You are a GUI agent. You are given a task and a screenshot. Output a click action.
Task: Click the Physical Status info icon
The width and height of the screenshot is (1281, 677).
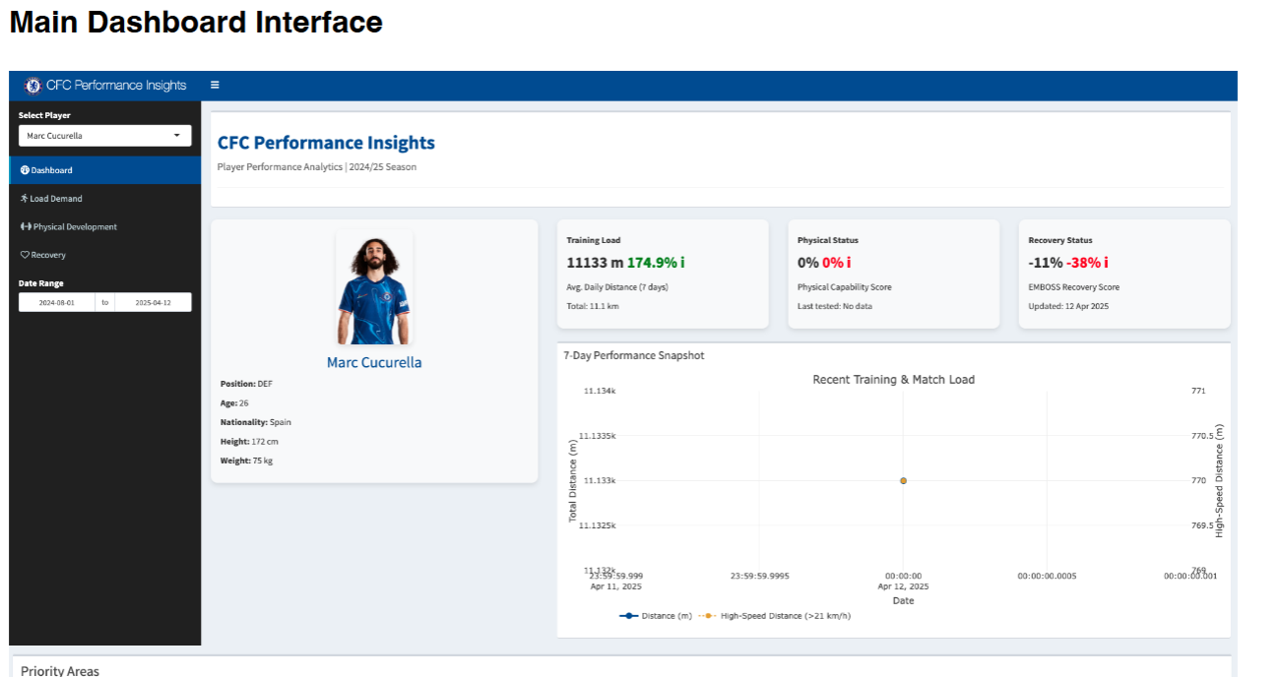(x=849, y=263)
